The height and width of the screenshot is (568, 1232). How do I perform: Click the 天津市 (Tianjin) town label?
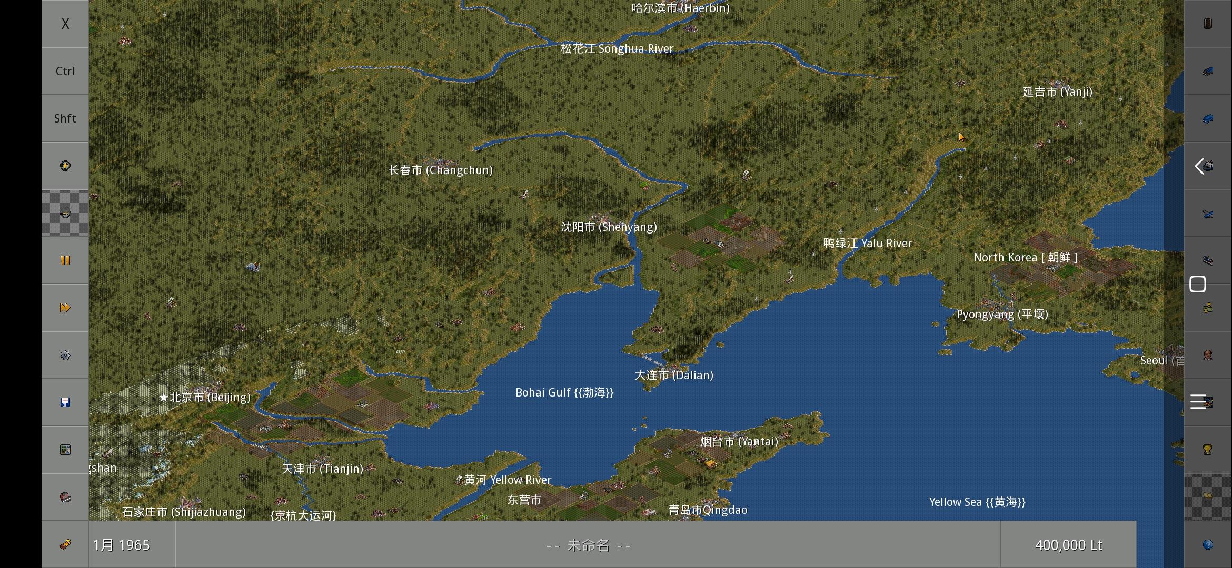[x=322, y=469]
